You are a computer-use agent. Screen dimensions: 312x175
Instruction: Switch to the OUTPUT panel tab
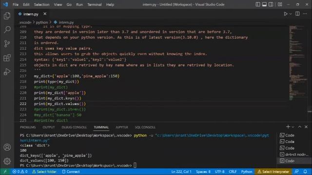[x=49, y=127]
